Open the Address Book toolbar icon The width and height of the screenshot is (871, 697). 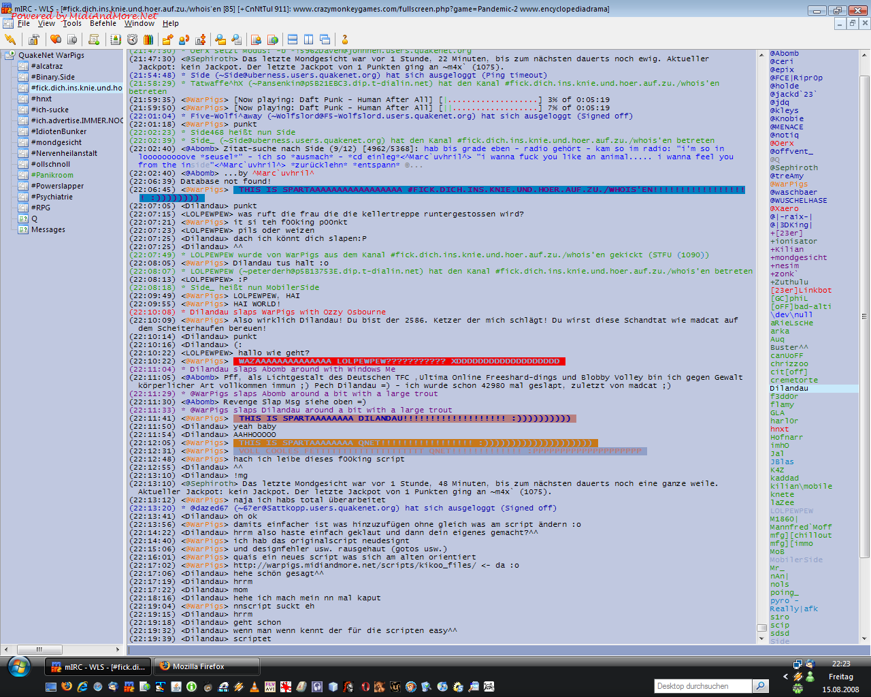[116, 39]
